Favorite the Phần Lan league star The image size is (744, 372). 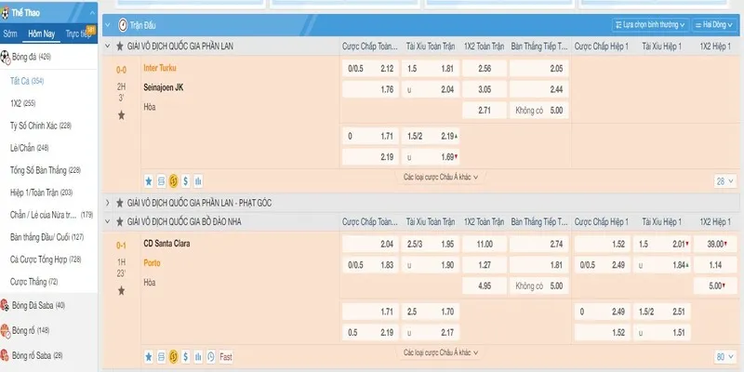coord(120,46)
